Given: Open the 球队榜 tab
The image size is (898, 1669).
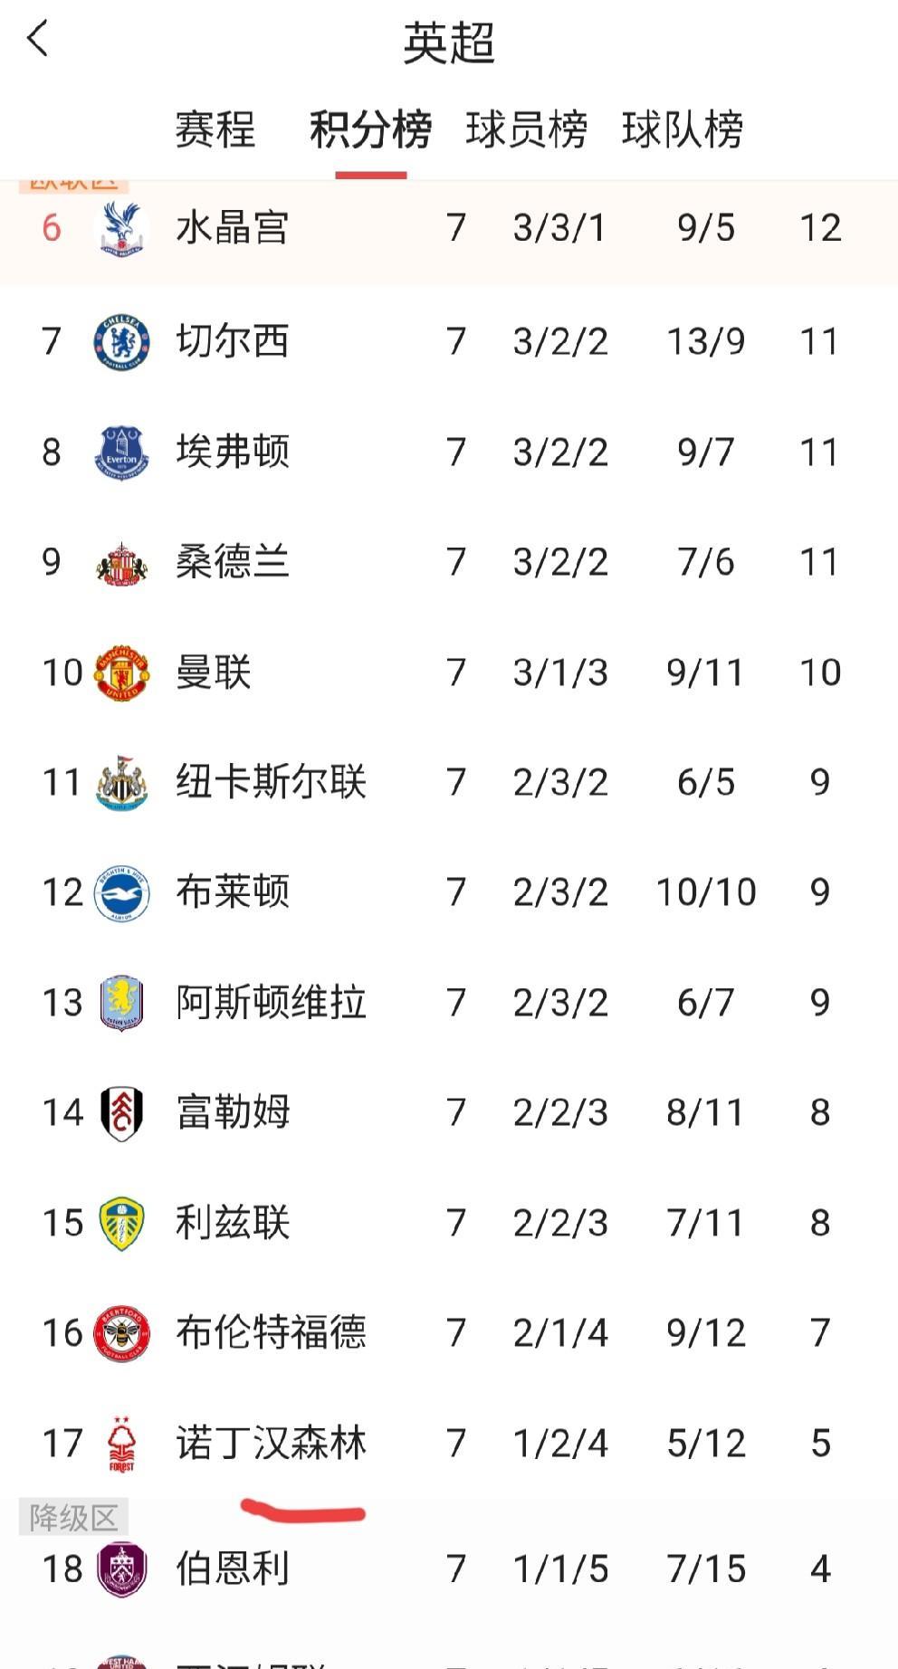Looking at the screenshot, I should click(683, 129).
